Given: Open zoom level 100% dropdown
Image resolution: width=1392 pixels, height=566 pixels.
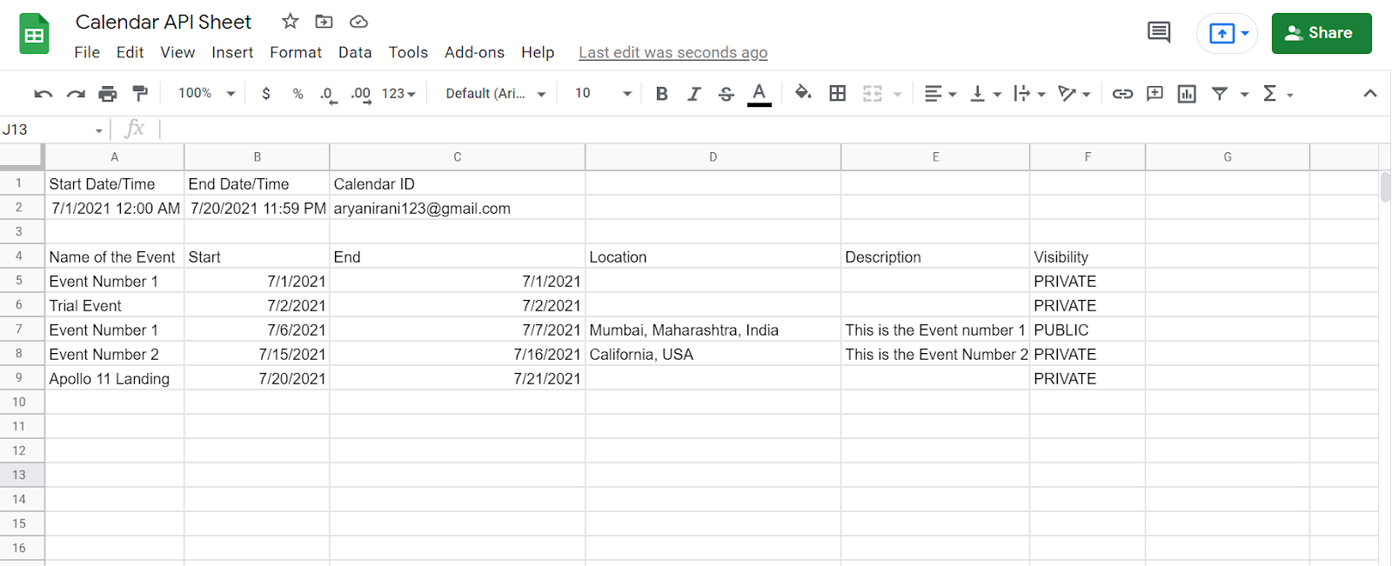Looking at the screenshot, I should [207, 93].
